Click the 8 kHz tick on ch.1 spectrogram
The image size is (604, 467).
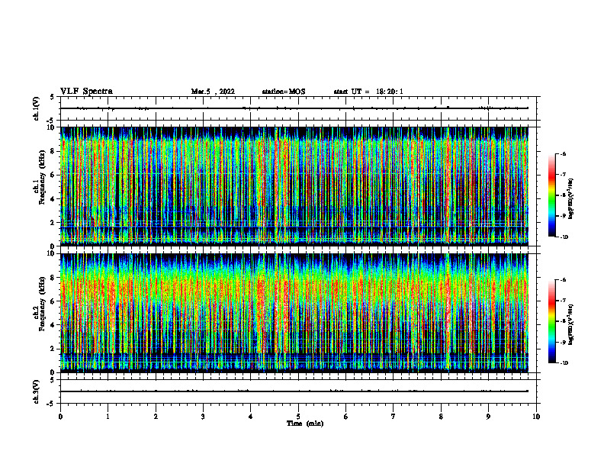[x=53, y=151]
